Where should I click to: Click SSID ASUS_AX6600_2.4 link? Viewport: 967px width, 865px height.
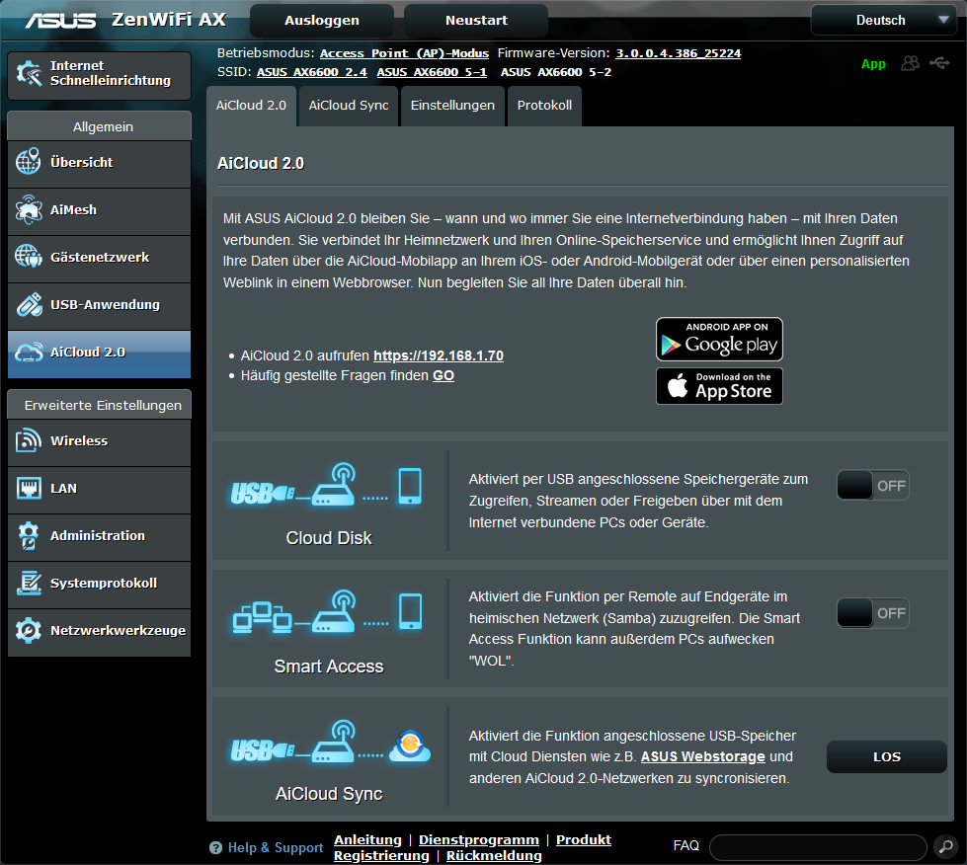pyautogui.click(x=312, y=72)
